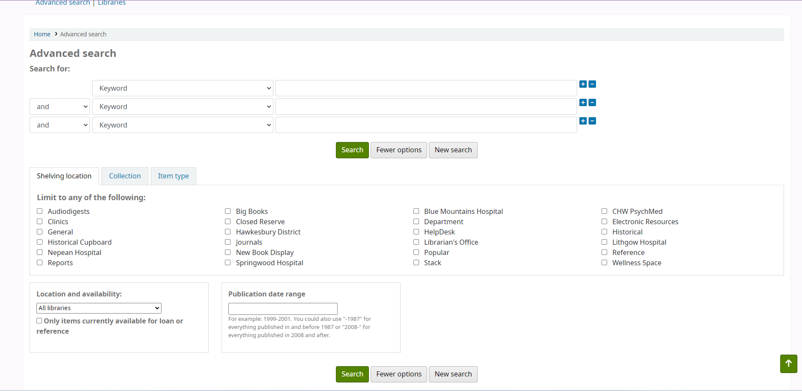Check the Reference checkbox
The image size is (802, 391).
[604, 252]
